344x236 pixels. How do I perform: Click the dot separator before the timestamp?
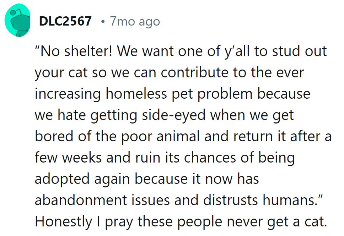102,22
